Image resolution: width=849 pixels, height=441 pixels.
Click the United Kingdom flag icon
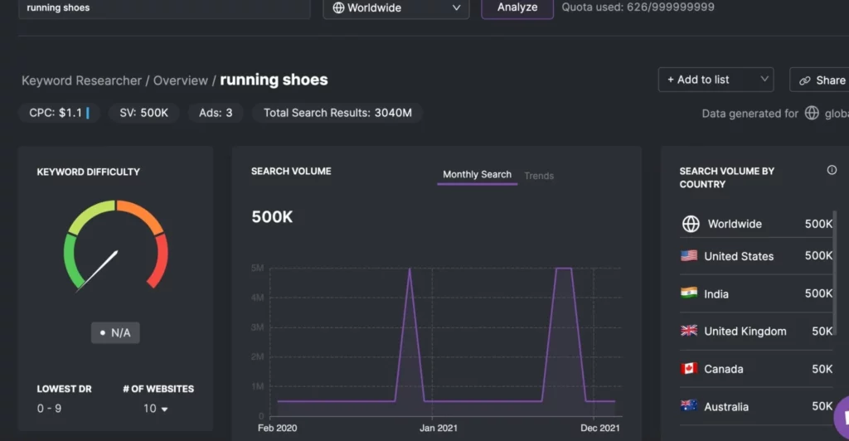[689, 331]
